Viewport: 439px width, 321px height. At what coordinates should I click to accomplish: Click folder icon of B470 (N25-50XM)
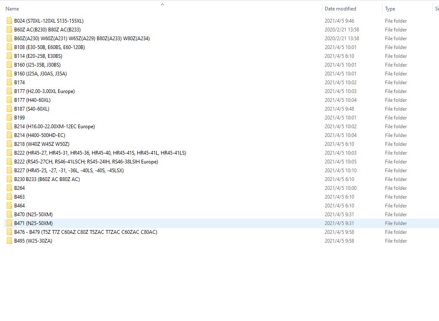[9, 215]
